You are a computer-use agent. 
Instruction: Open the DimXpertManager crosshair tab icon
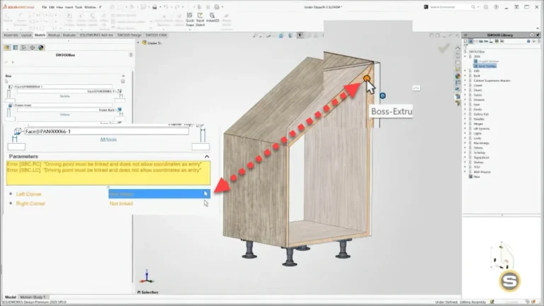[x=33, y=47]
